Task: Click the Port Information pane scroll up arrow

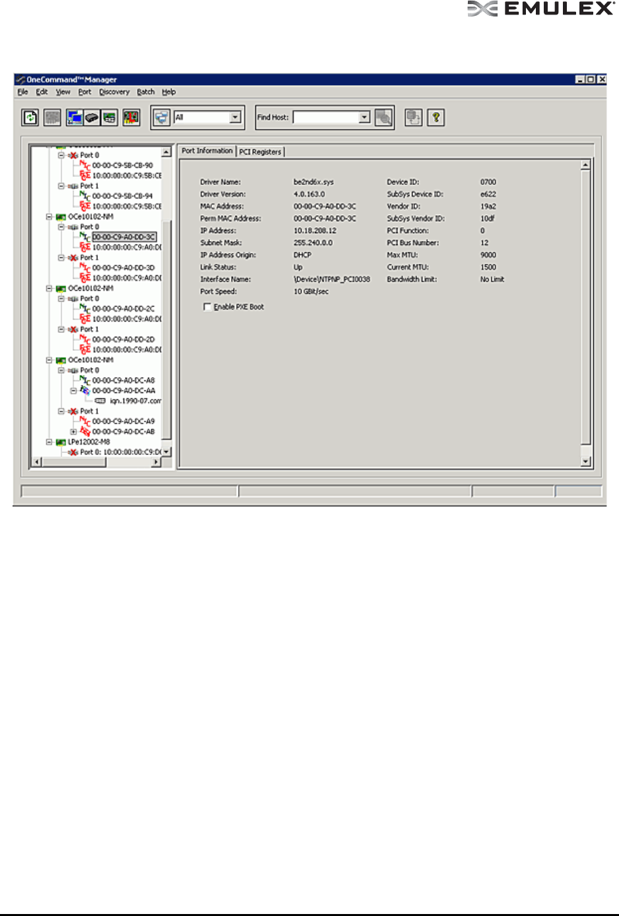Action: click(x=586, y=164)
